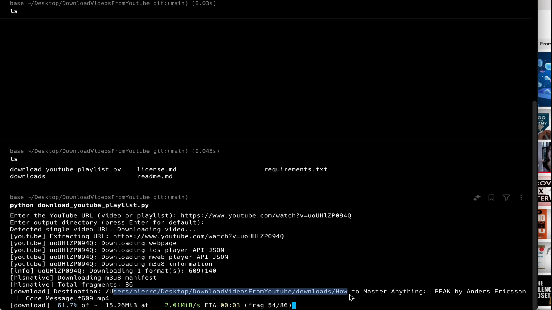The image size is (552, 310).
Task: Click the readme.md filename
Action: coord(155,176)
